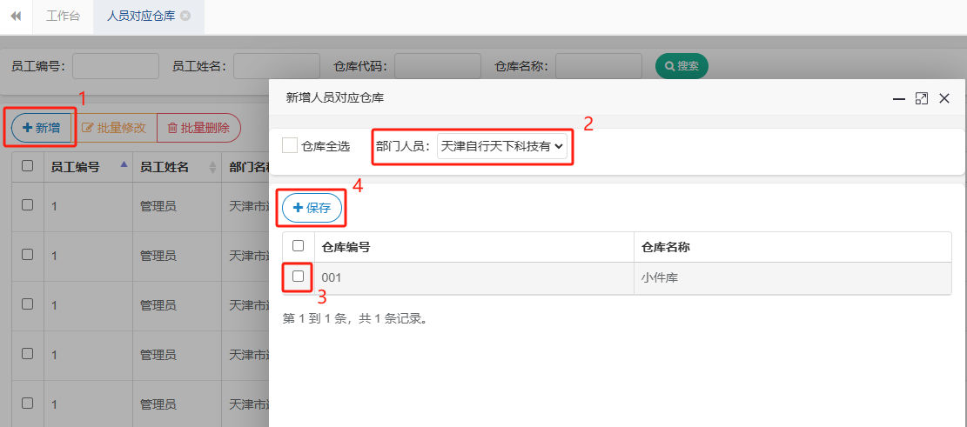Screen dimensions: 967x427
Task: Maximize the 新增人员对应仓库 dialog
Action: [x=922, y=99]
